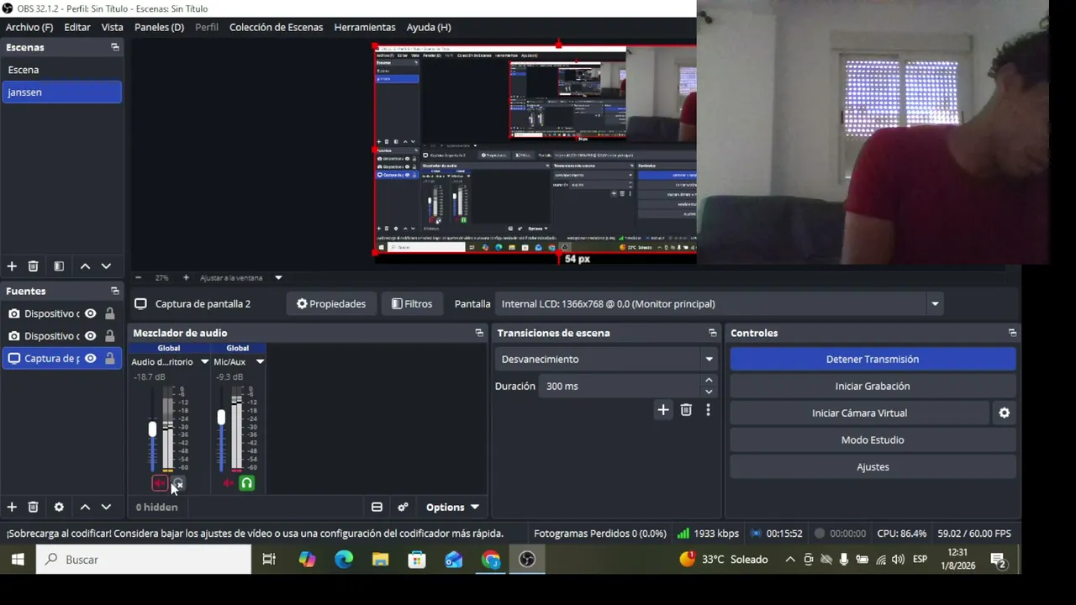Open transition properties three-dot menu
Image resolution: width=1076 pixels, height=605 pixels.
708,410
